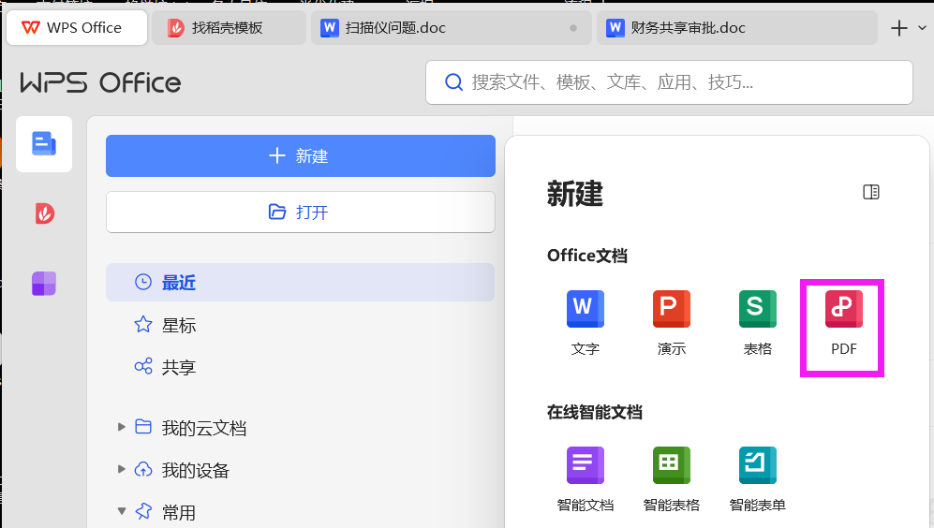Screen dimensions: 934x528
Task: Open the tab list dropdown arrow
Action: pos(922,28)
